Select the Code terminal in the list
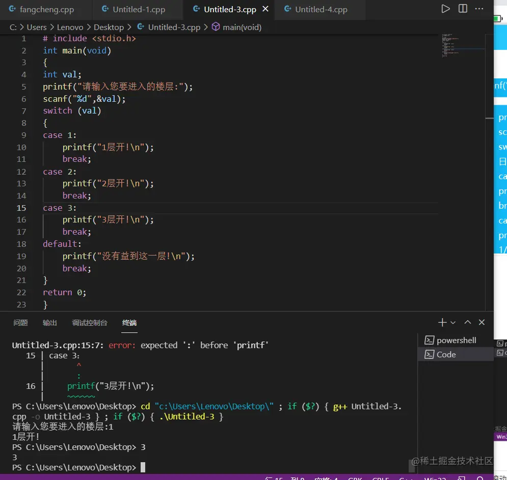Screen dimensions: 507x480 [456, 354]
